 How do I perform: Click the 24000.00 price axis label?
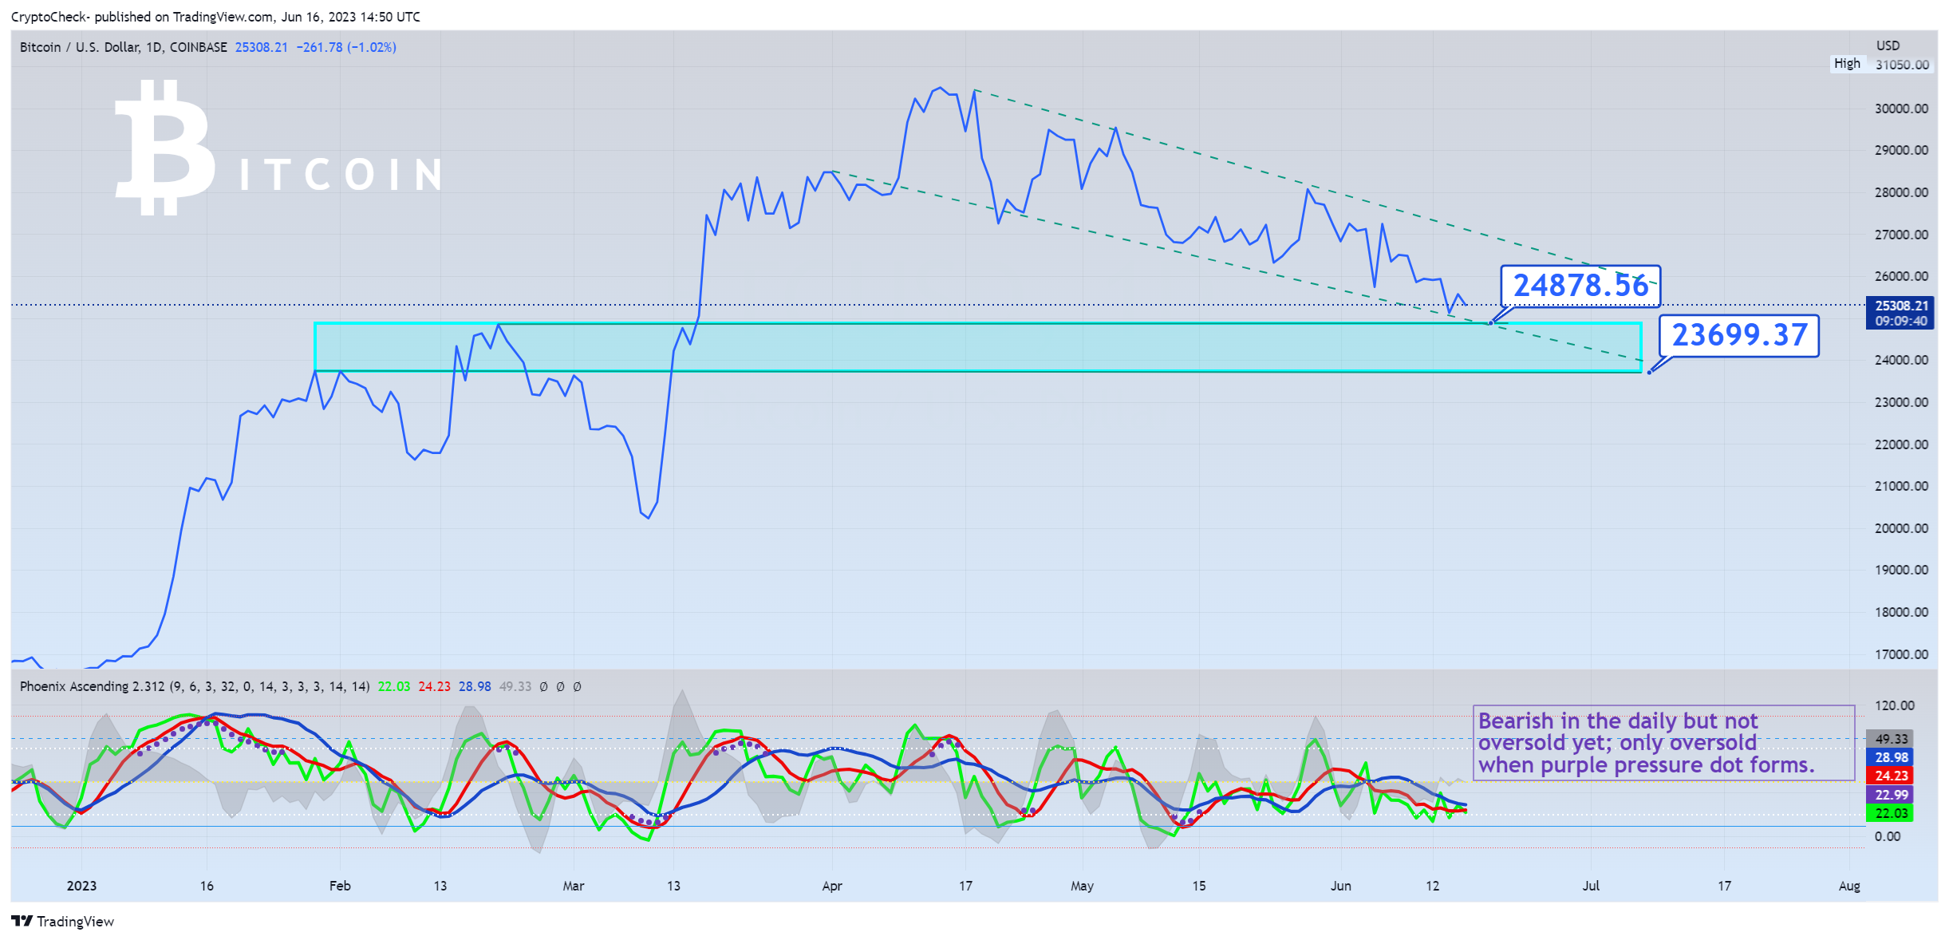point(1901,360)
